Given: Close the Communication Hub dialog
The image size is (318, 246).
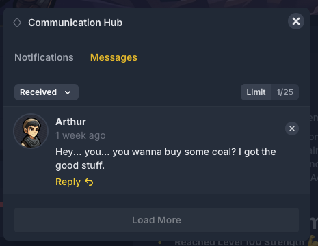Looking at the screenshot, I should coord(296,21).
